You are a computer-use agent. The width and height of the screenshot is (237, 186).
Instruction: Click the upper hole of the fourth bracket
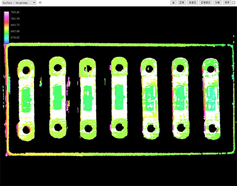[x=119, y=68]
